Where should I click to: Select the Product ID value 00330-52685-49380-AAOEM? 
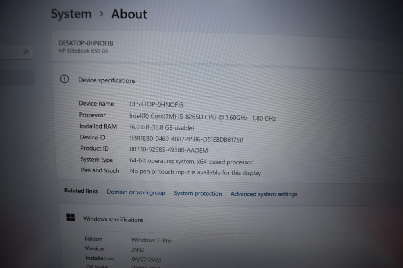coord(168,150)
